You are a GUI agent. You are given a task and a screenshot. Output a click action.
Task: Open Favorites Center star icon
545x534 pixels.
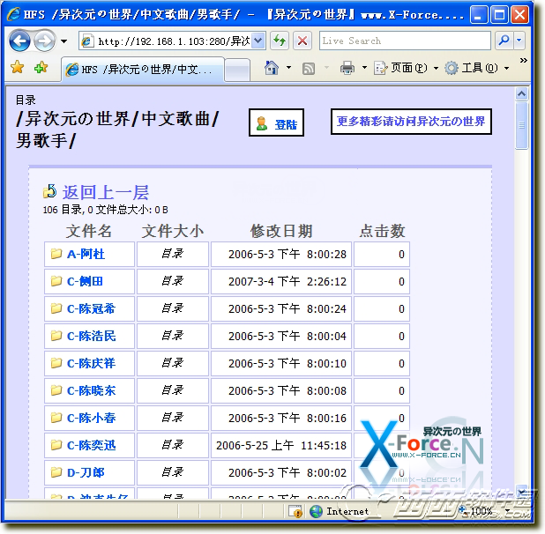point(18,67)
